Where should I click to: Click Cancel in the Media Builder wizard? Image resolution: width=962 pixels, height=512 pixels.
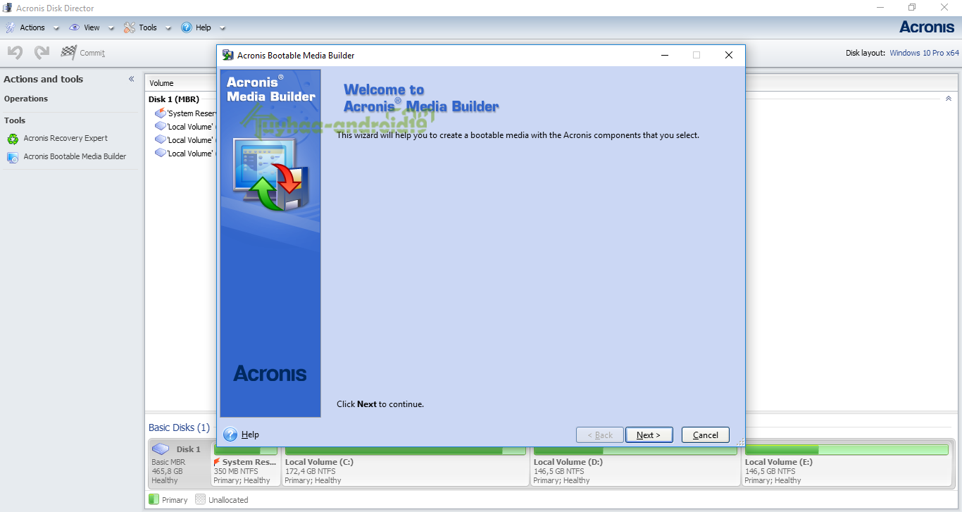[705, 435]
